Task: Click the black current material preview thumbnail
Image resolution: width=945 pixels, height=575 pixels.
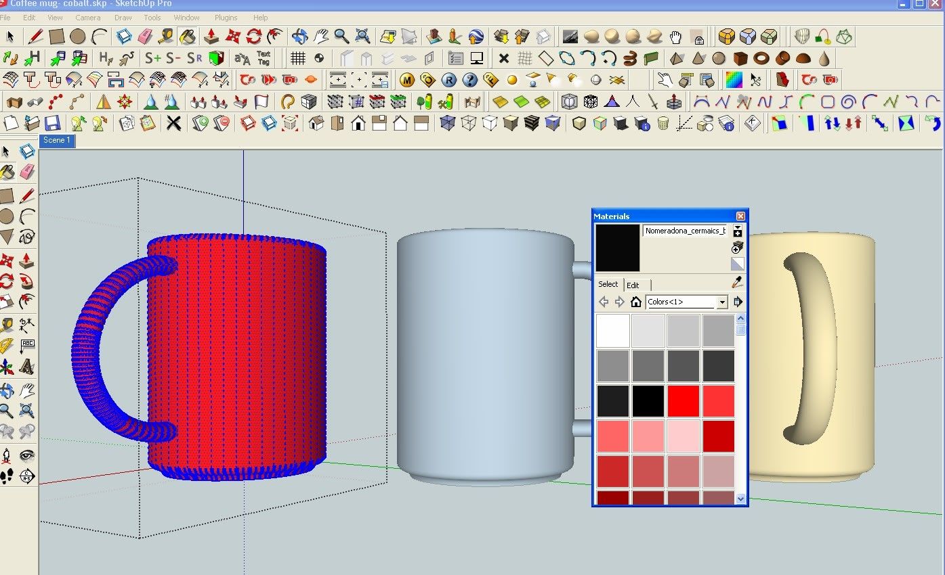Action: tap(617, 248)
